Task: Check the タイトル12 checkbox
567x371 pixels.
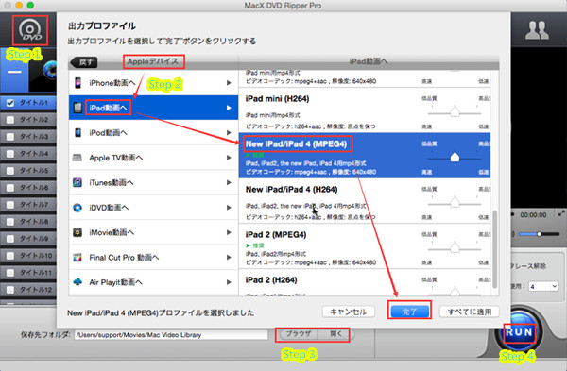Action: click(x=10, y=290)
